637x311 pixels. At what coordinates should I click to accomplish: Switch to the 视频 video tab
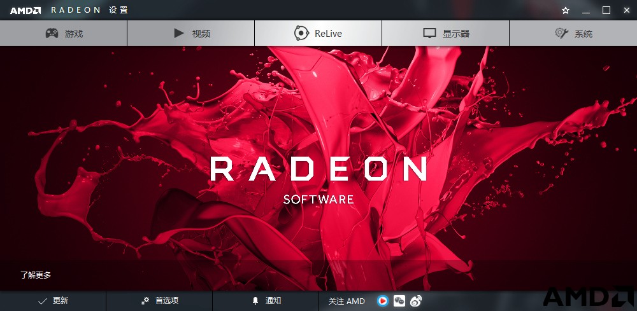pos(190,33)
